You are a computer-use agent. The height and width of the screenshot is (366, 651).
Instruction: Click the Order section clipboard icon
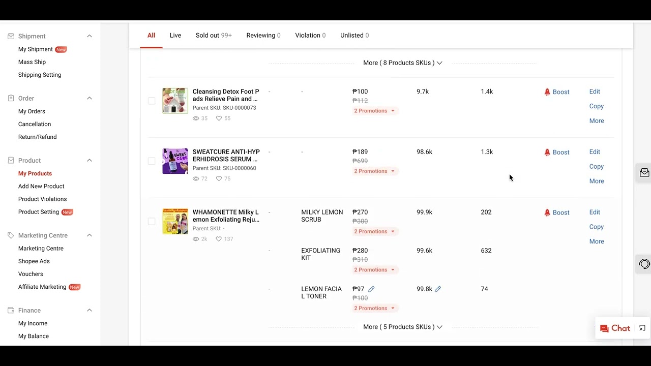pyautogui.click(x=11, y=98)
